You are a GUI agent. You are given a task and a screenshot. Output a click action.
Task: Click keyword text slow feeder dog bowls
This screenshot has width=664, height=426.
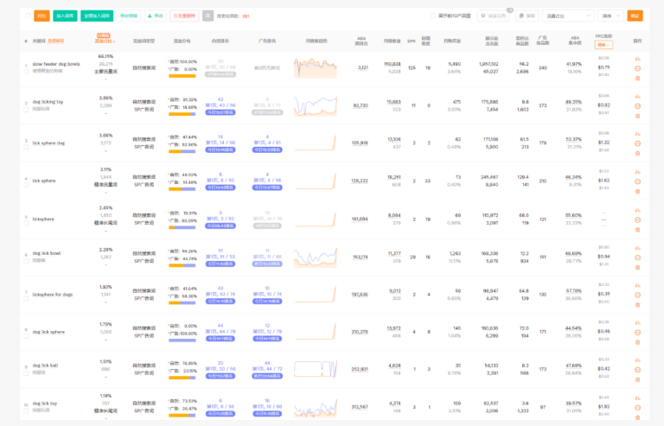coord(56,64)
